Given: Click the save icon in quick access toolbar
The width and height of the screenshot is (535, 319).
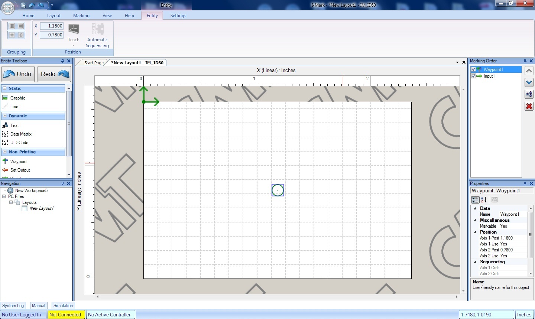Looking at the screenshot, I should (23, 5).
